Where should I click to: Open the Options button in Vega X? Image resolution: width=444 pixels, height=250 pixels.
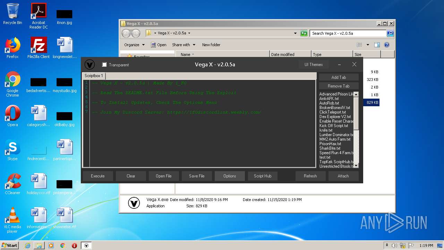point(230,176)
